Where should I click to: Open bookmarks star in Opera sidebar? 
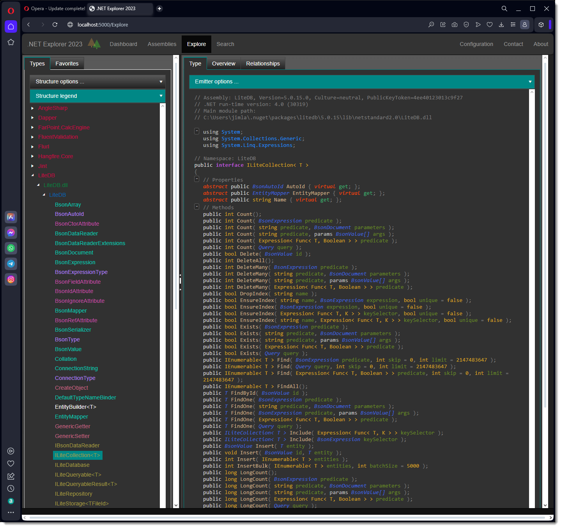click(x=11, y=42)
